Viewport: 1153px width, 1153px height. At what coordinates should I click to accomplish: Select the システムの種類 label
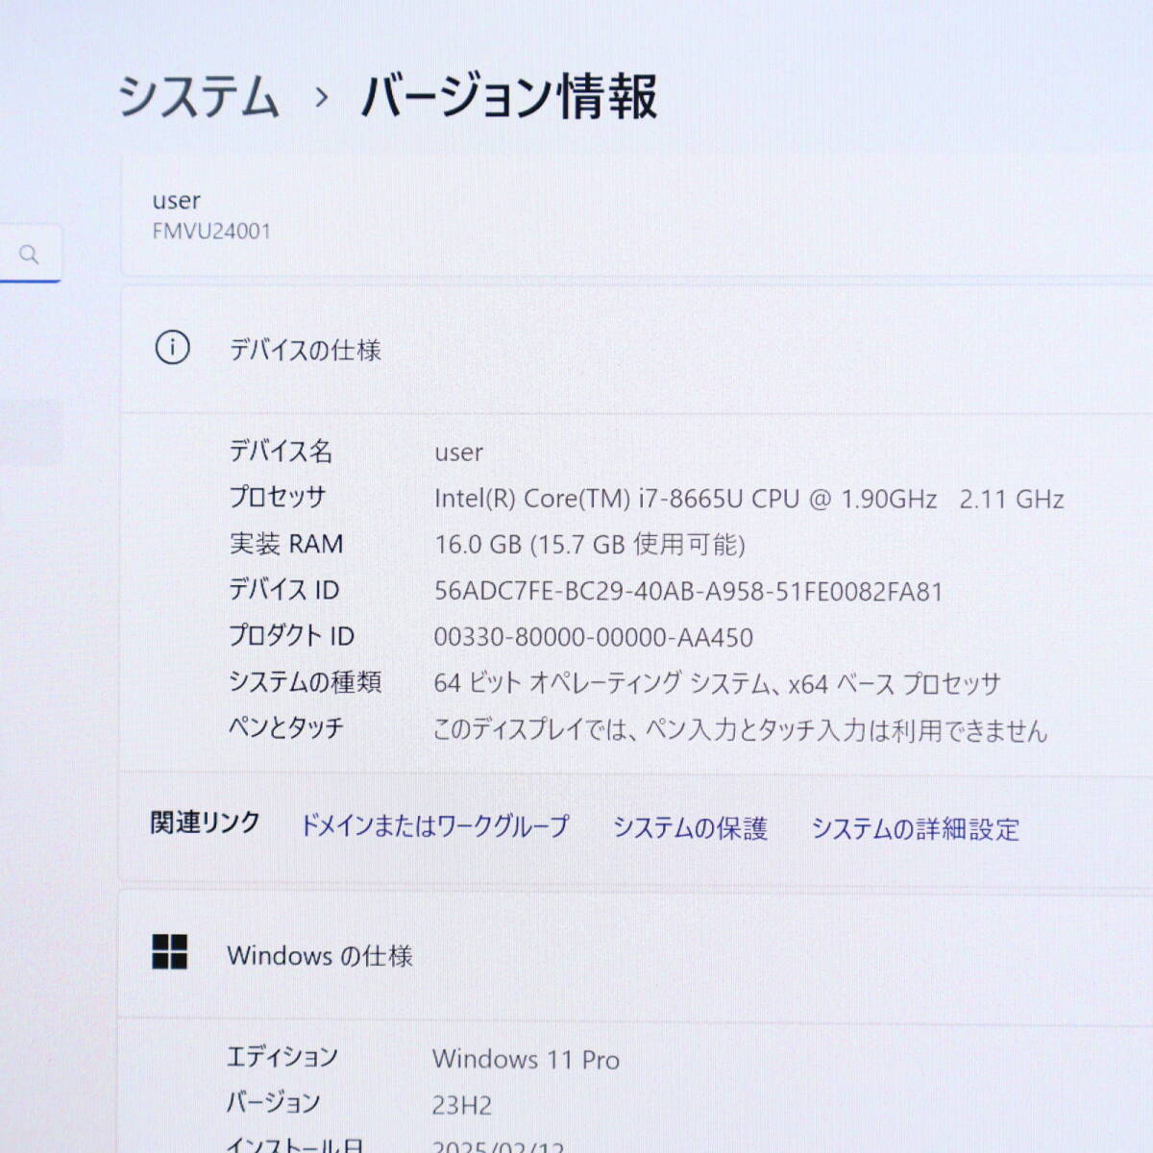coord(306,681)
